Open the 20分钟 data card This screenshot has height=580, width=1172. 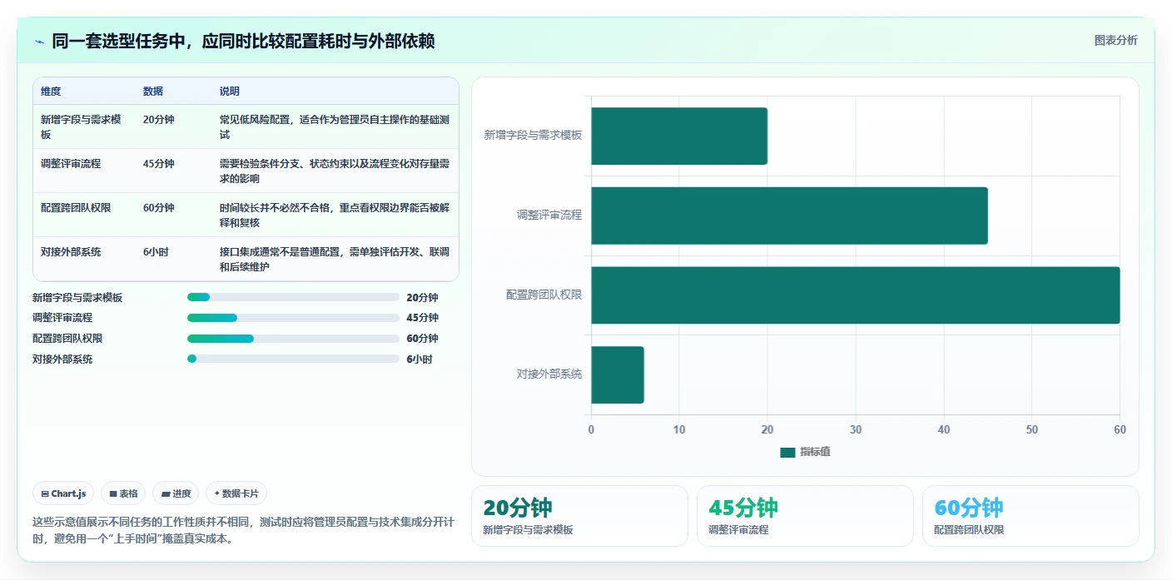tap(579, 516)
